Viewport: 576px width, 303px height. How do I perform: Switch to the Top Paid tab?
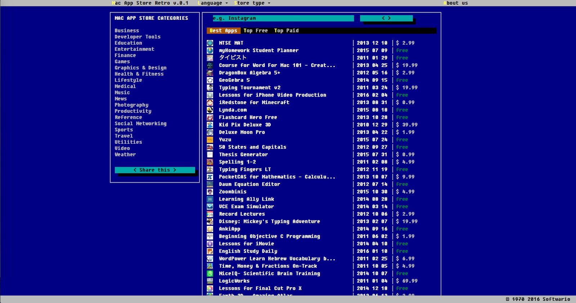click(x=286, y=31)
